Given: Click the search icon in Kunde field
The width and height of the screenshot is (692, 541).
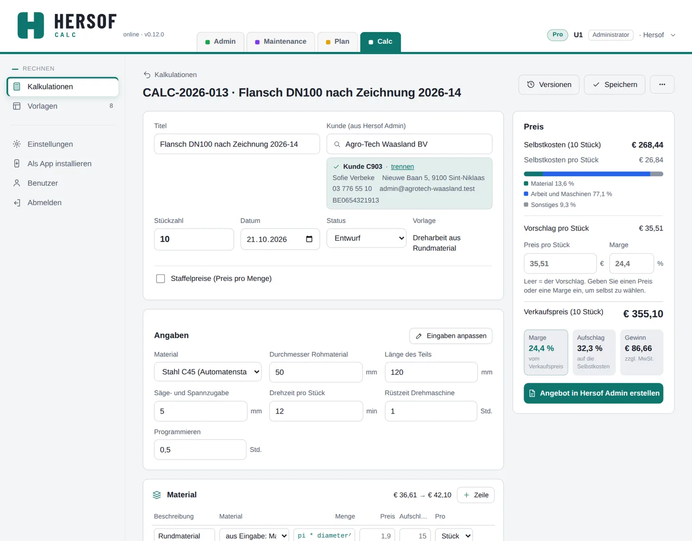Looking at the screenshot, I should [x=337, y=144].
